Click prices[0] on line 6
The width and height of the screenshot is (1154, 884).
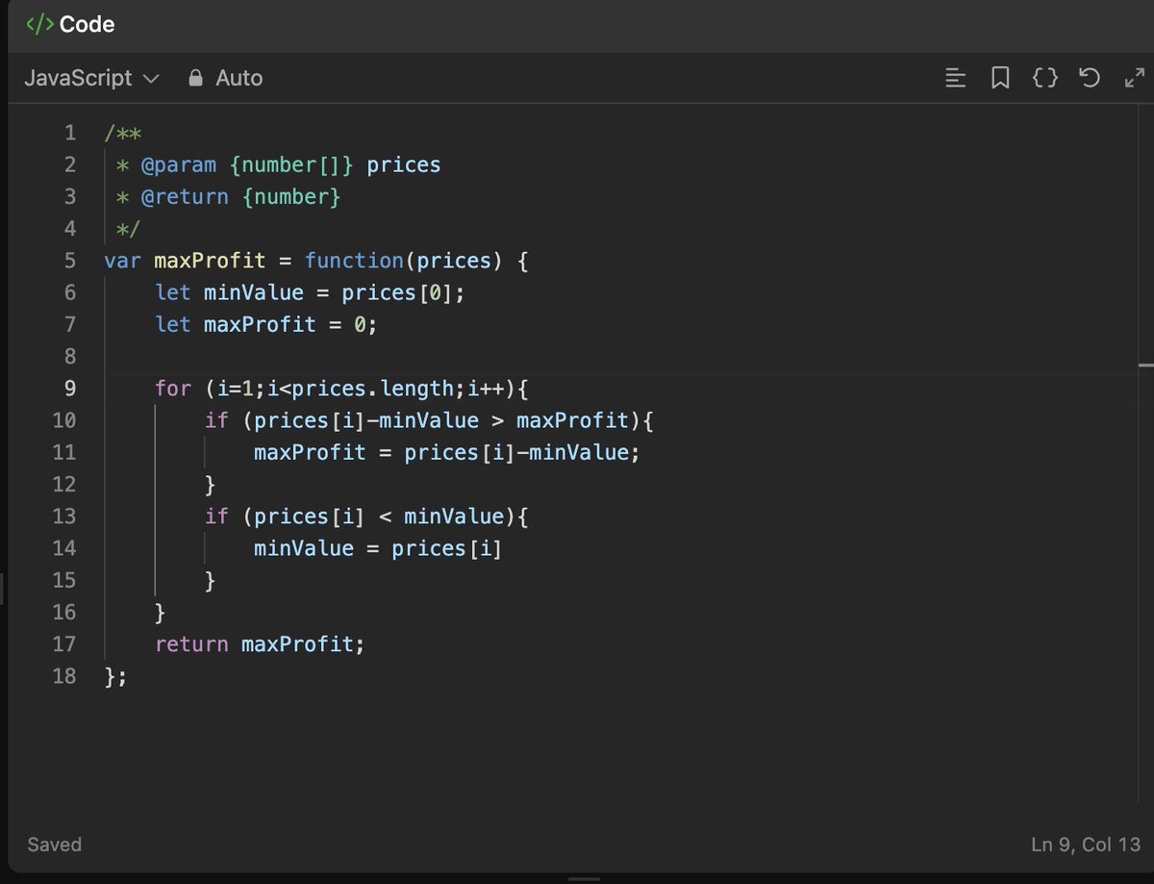tap(399, 292)
